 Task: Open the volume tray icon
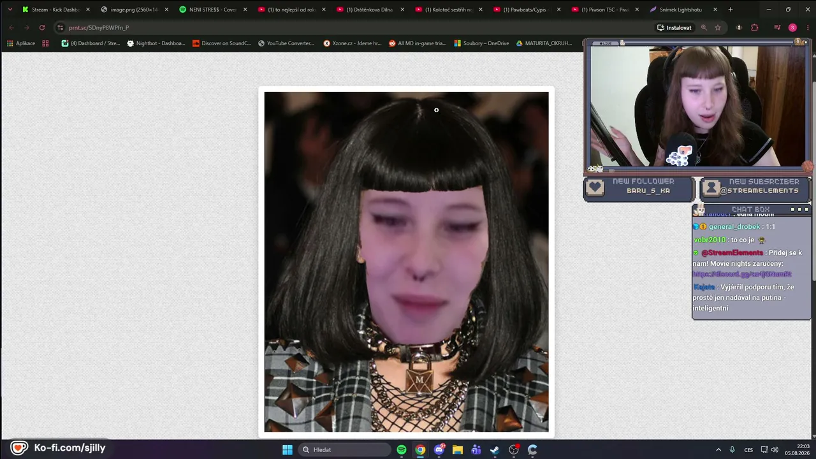775,449
